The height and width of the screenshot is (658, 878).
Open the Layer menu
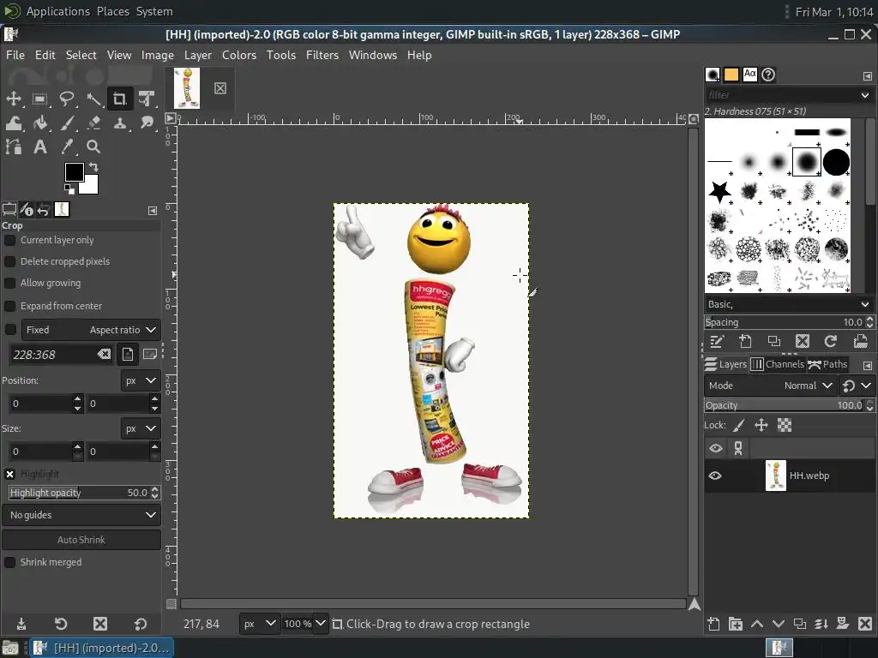(198, 55)
